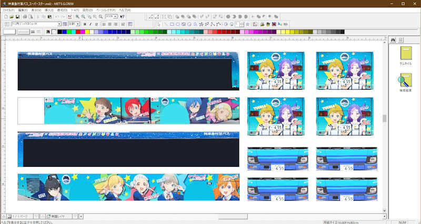Open context help with the arrow-question icon
This screenshot has height=224, width=421.
click(122, 17)
